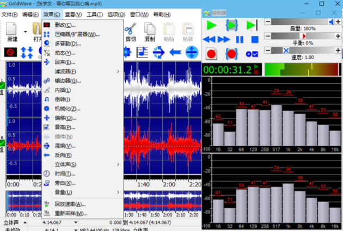Click the red Record button
This screenshot has width=343, height=231.
click(x=212, y=54)
